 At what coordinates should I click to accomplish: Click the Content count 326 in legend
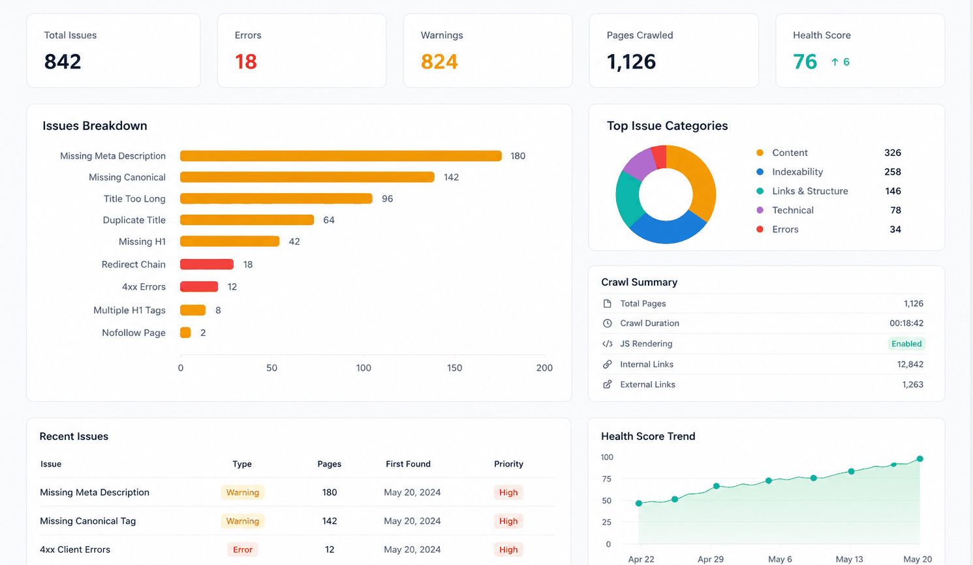click(x=893, y=153)
